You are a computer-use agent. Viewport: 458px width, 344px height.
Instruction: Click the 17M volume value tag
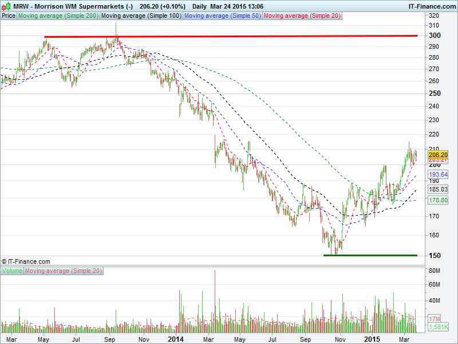pos(435,318)
